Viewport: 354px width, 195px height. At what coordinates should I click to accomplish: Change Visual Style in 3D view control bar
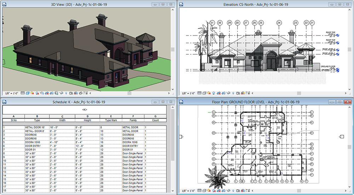27,93
